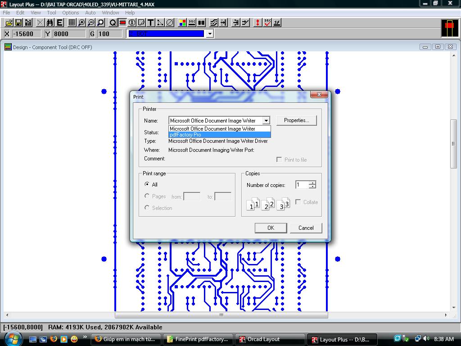Select the Selection radio button
The height and width of the screenshot is (346, 461).
click(147, 208)
